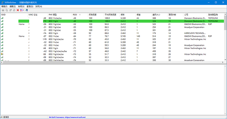Screen dimensions: 227x119
Task: Click the horizontal scrollbar thumb of the list
Action: [44, 62]
